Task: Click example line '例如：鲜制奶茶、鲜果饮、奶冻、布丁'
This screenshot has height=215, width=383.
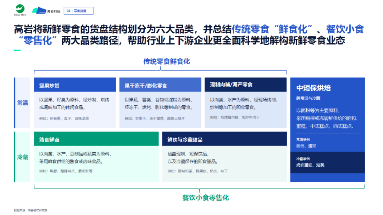Action: (x=198, y=171)
